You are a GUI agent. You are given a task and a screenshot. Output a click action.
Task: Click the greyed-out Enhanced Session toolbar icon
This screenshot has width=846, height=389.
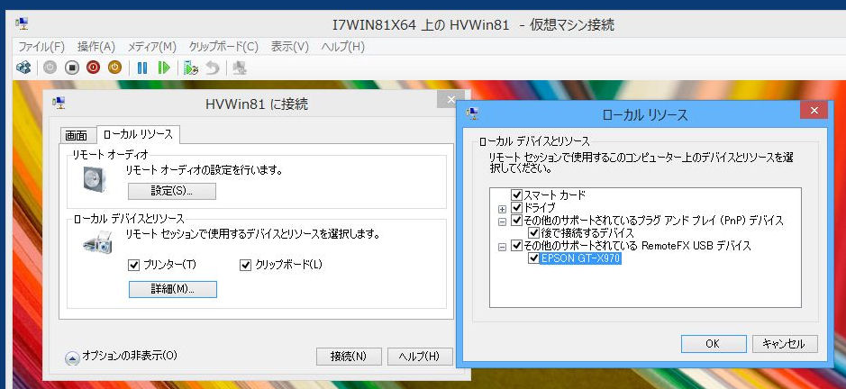coord(240,68)
